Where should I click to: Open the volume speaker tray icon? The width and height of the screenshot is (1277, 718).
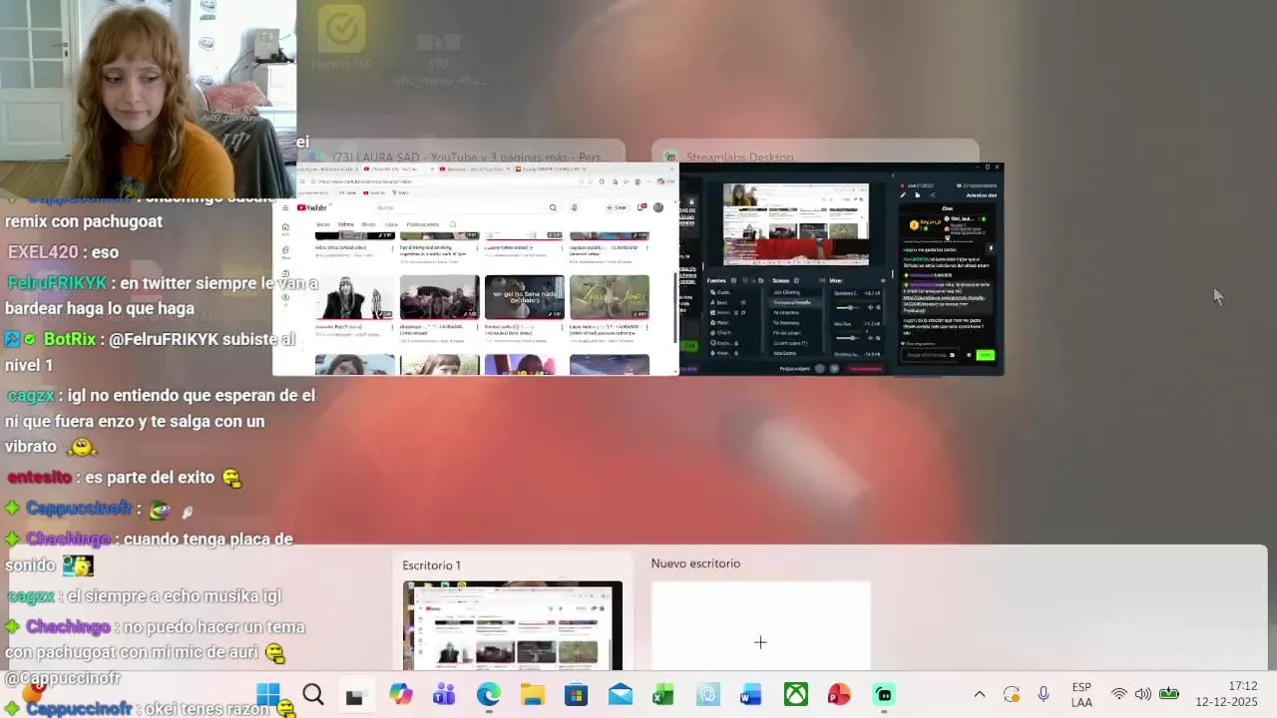tap(1143, 694)
